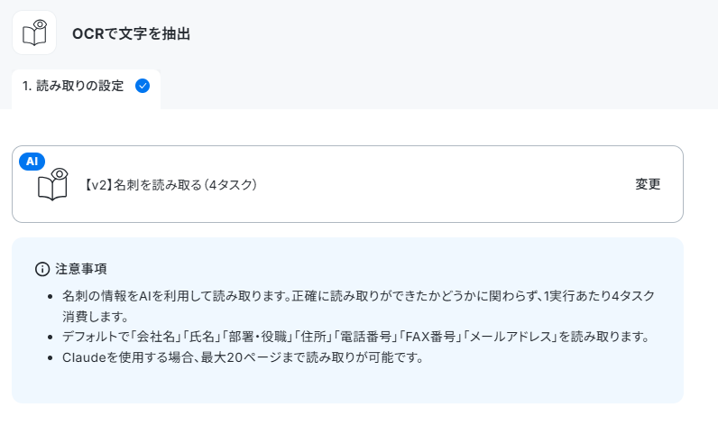Click the blue AI badge

tap(32, 162)
